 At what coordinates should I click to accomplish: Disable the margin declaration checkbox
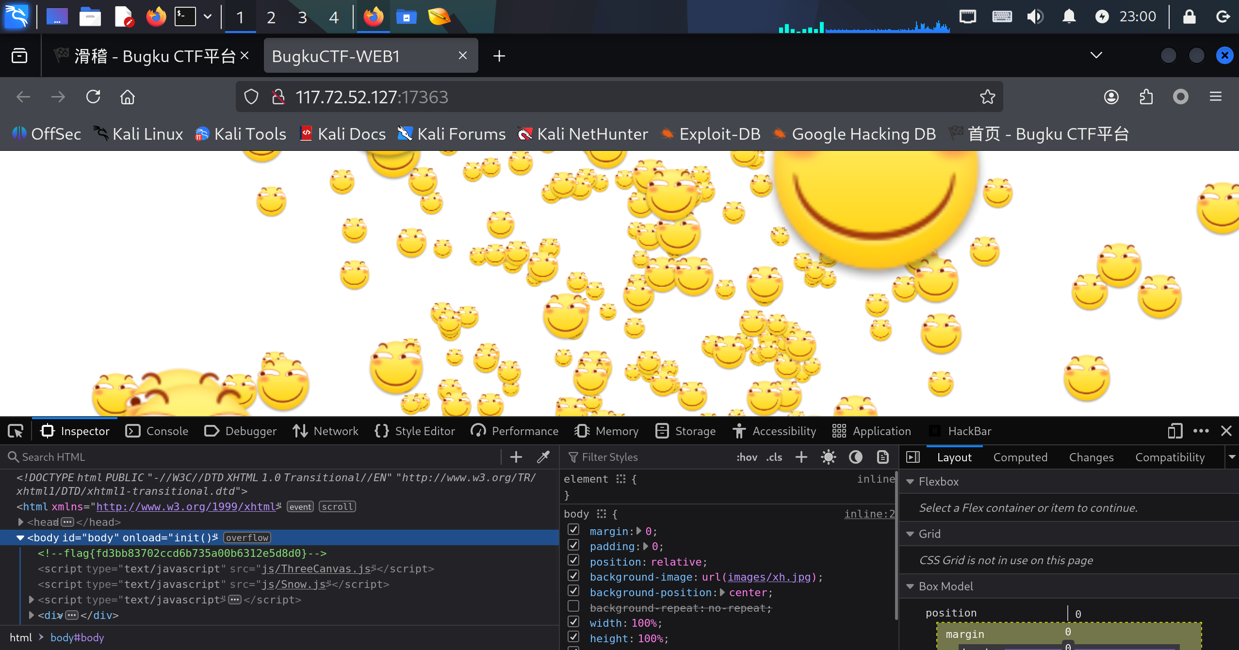point(573,530)
